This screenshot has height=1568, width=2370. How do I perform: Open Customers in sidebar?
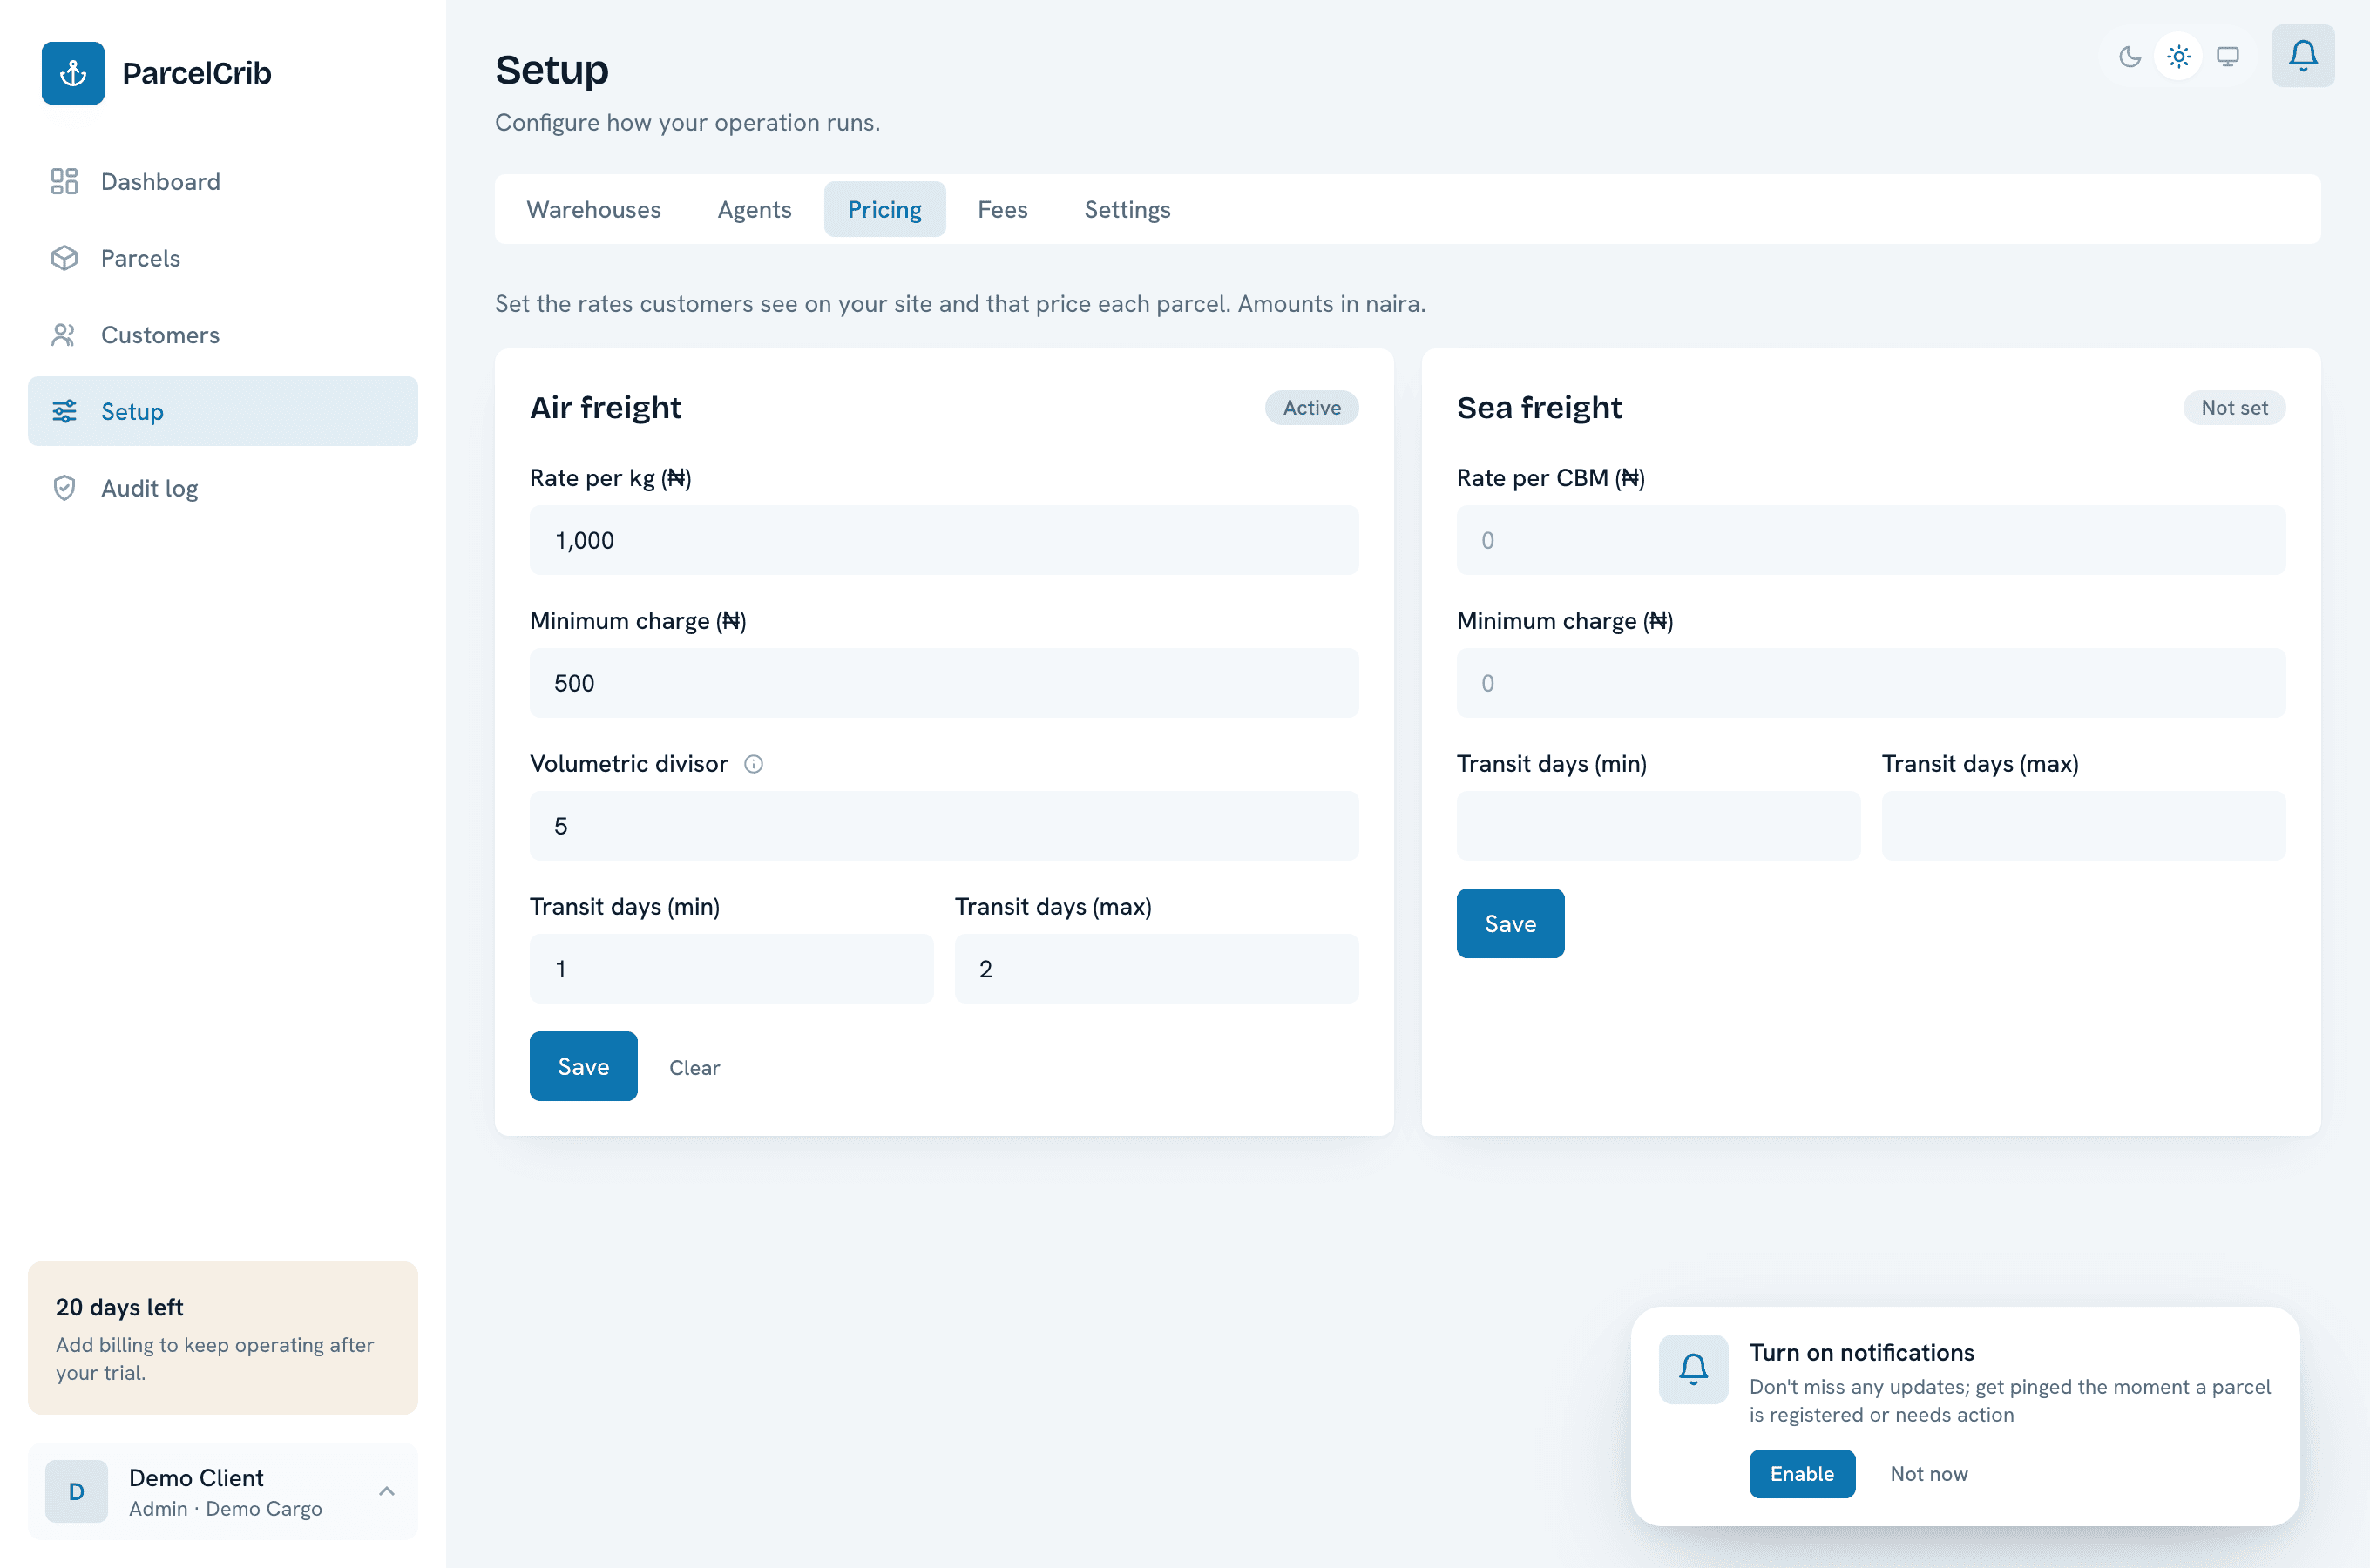(223, 335)
